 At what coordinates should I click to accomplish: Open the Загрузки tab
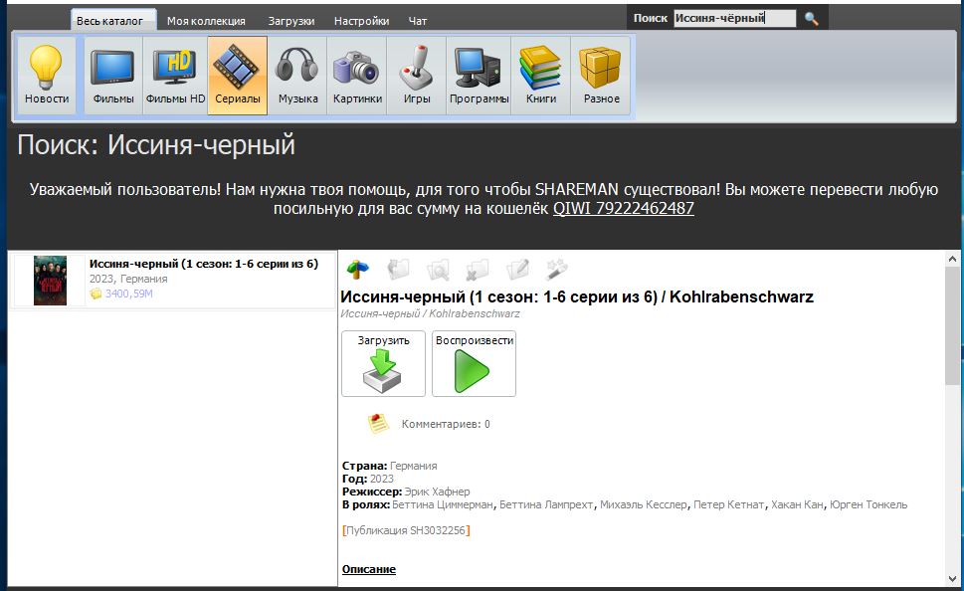290,21
